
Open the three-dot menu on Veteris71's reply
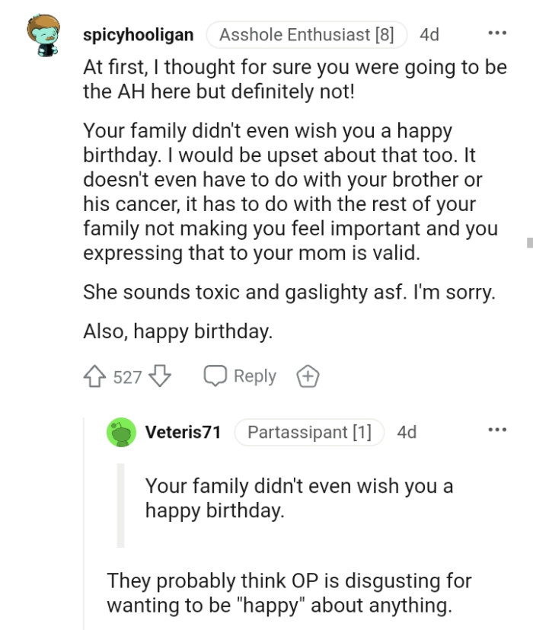coord(498,429)
